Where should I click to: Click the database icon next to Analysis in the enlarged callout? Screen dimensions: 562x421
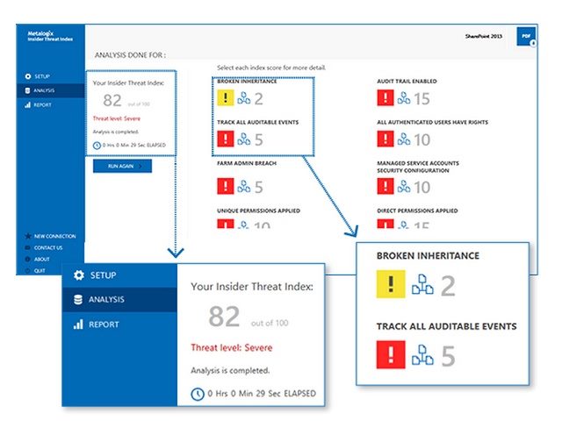[x=78, y=300]
